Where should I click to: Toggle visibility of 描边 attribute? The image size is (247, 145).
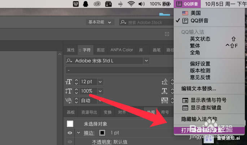click(70, 133)
